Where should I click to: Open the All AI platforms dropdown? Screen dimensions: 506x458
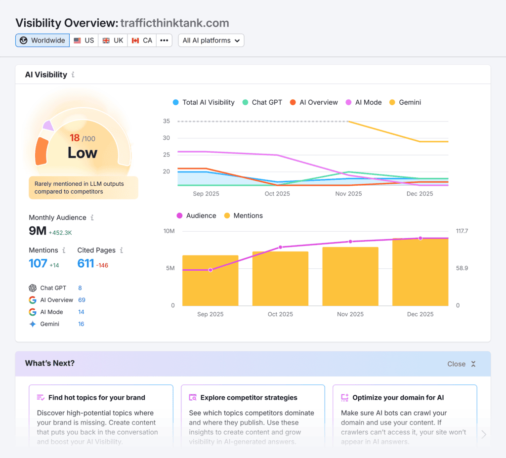pos(211,41)
